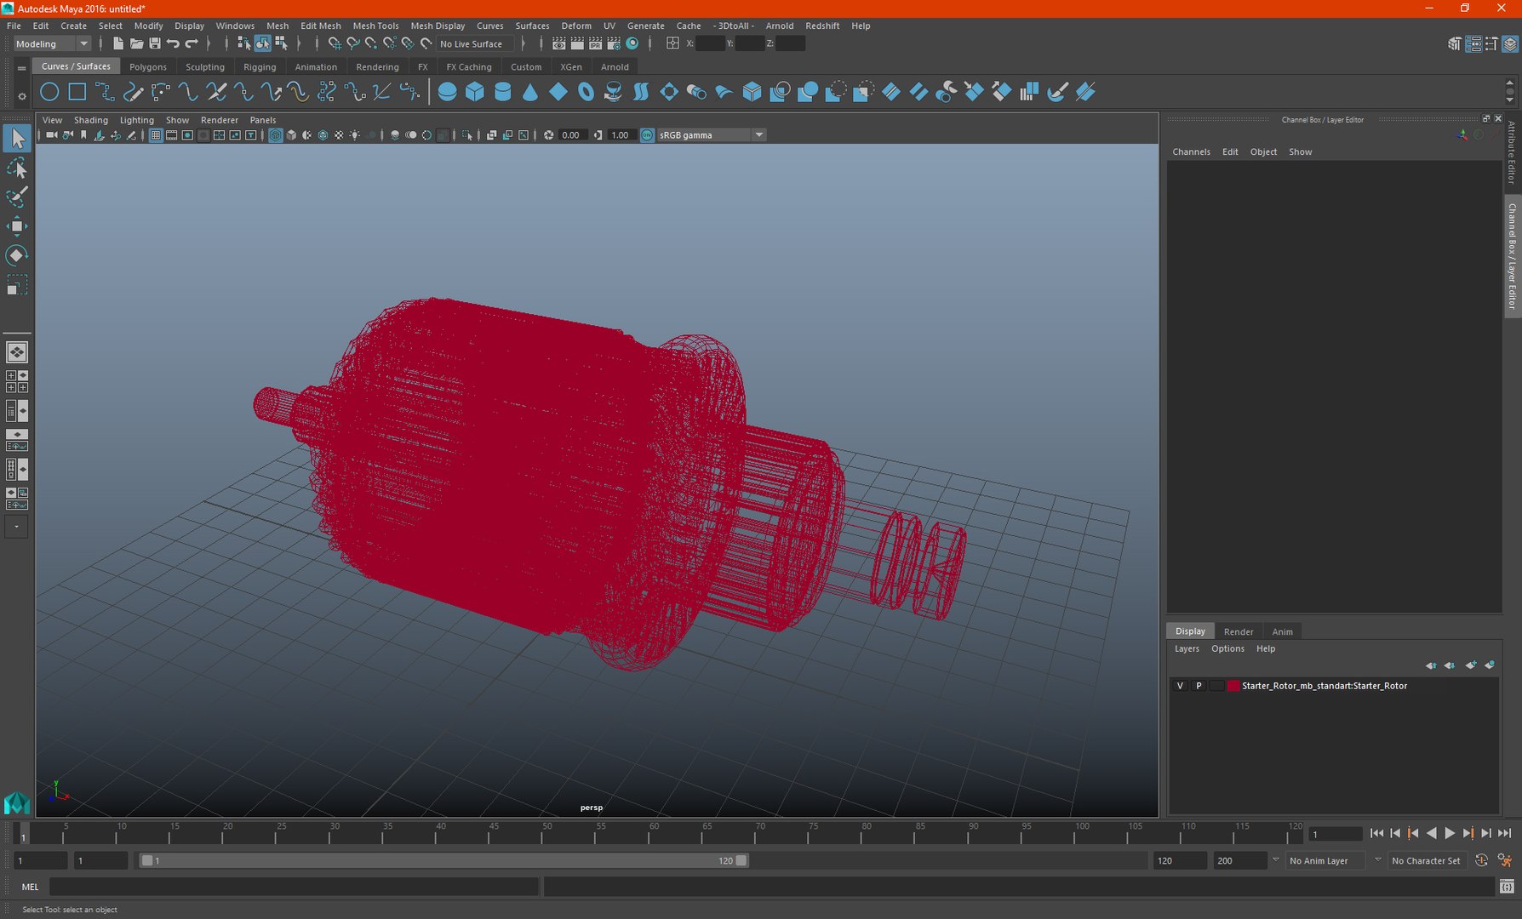
Task: Sculpt Surfaces tool on the shelf
Action: pyautogui.click(x=1056, y=92)
